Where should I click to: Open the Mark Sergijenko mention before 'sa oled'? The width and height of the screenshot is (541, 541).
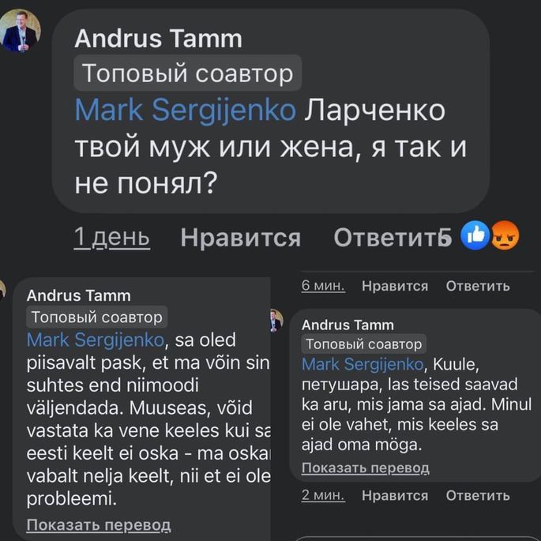click(x=95, y=340)
